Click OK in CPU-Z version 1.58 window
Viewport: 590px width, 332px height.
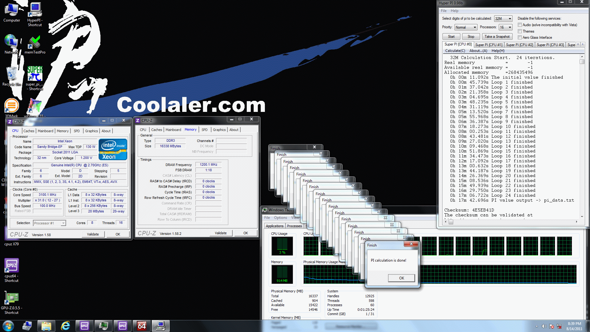click(x=118, y=234)
